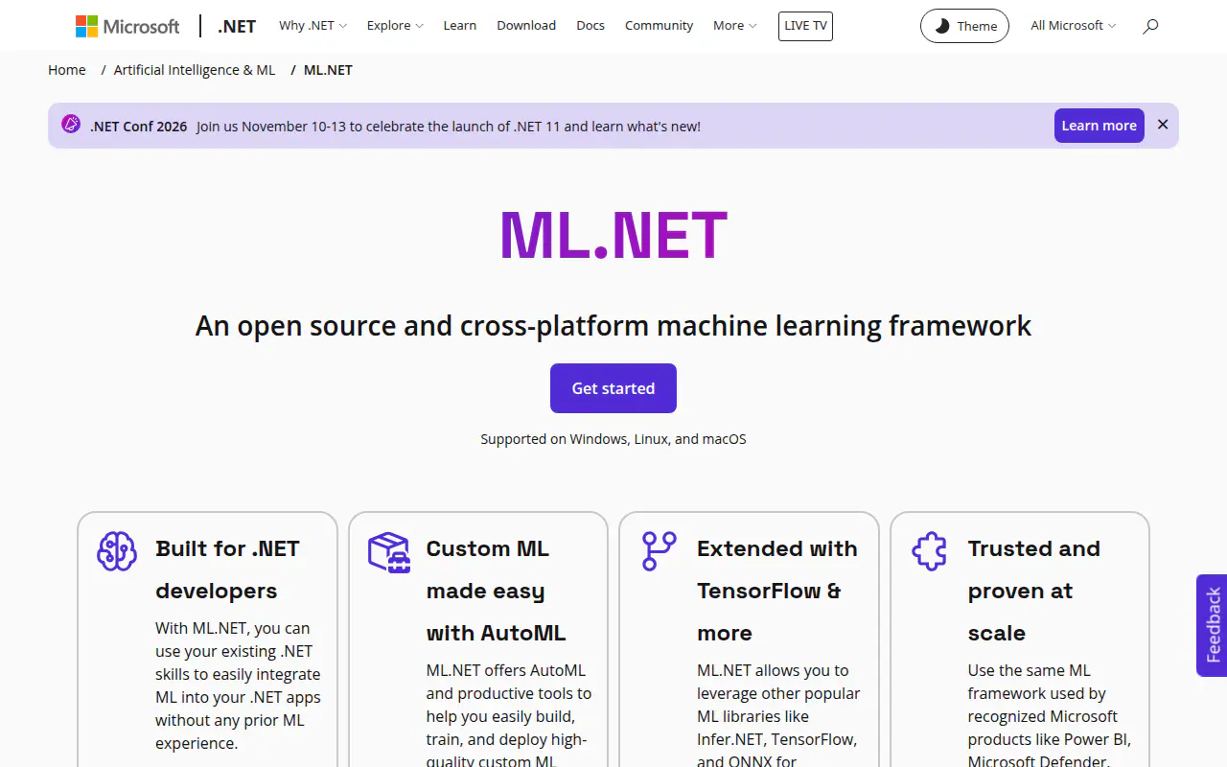This screenshot has width=1227, height=767.
Task: Click the Get started button
Action: coord(613,388)
